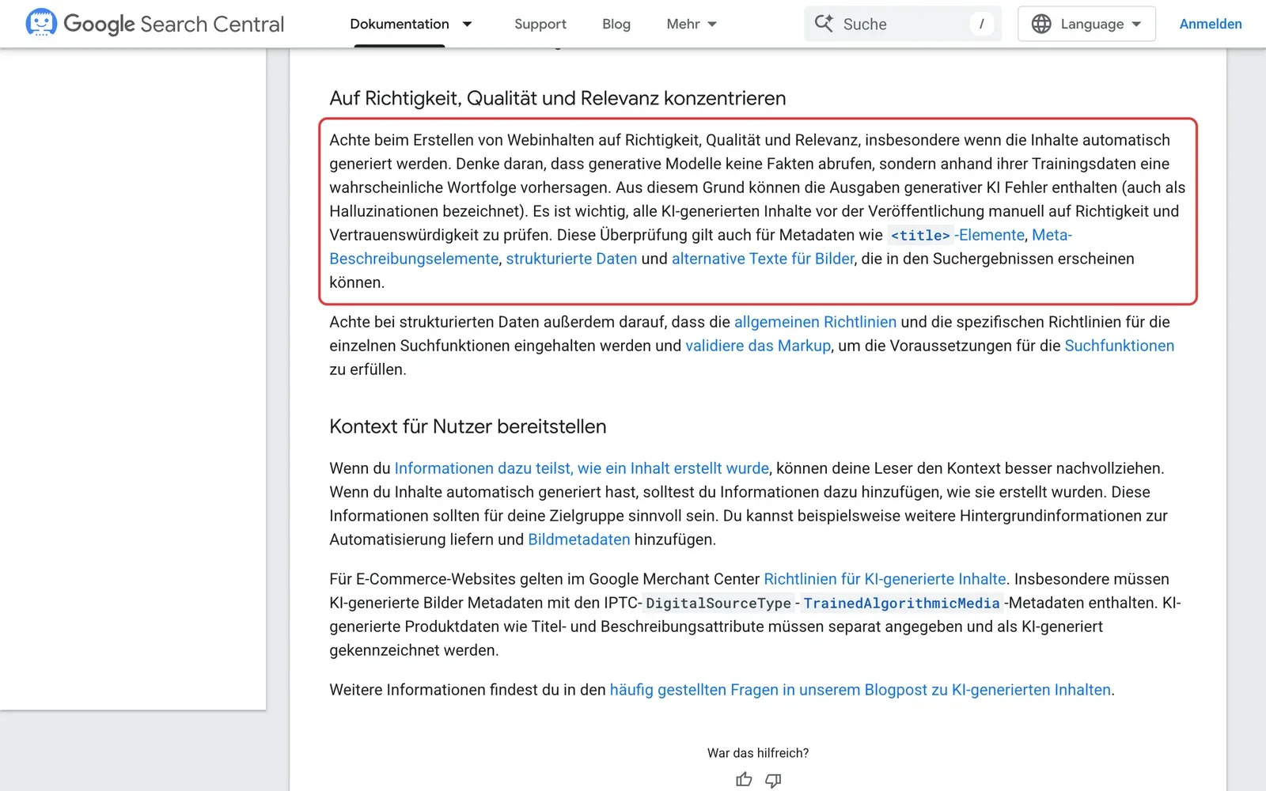
Task: Open the Blog menu item
Action: (616, 24)
